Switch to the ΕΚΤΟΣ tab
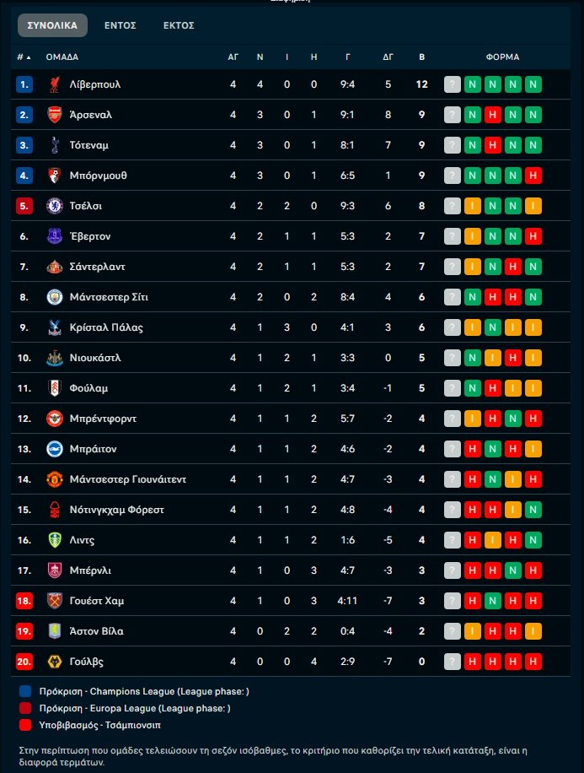Viewport: 584px width, 773px height. (179, 25)
